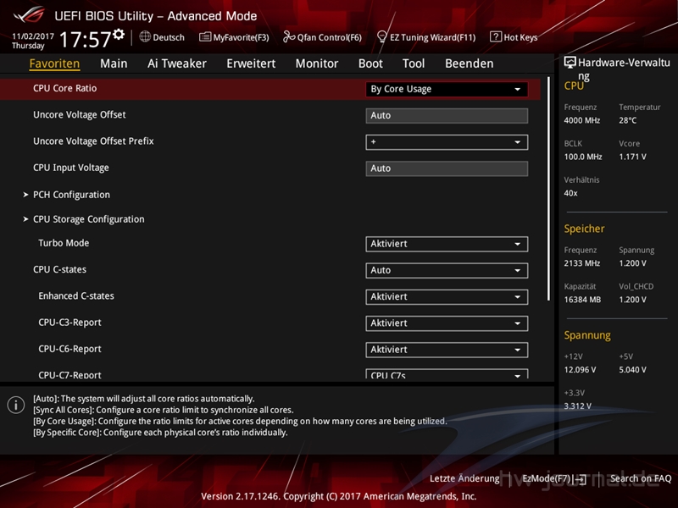Open the Erweitert tab
678x508 pixels.
tap(251, 63)
